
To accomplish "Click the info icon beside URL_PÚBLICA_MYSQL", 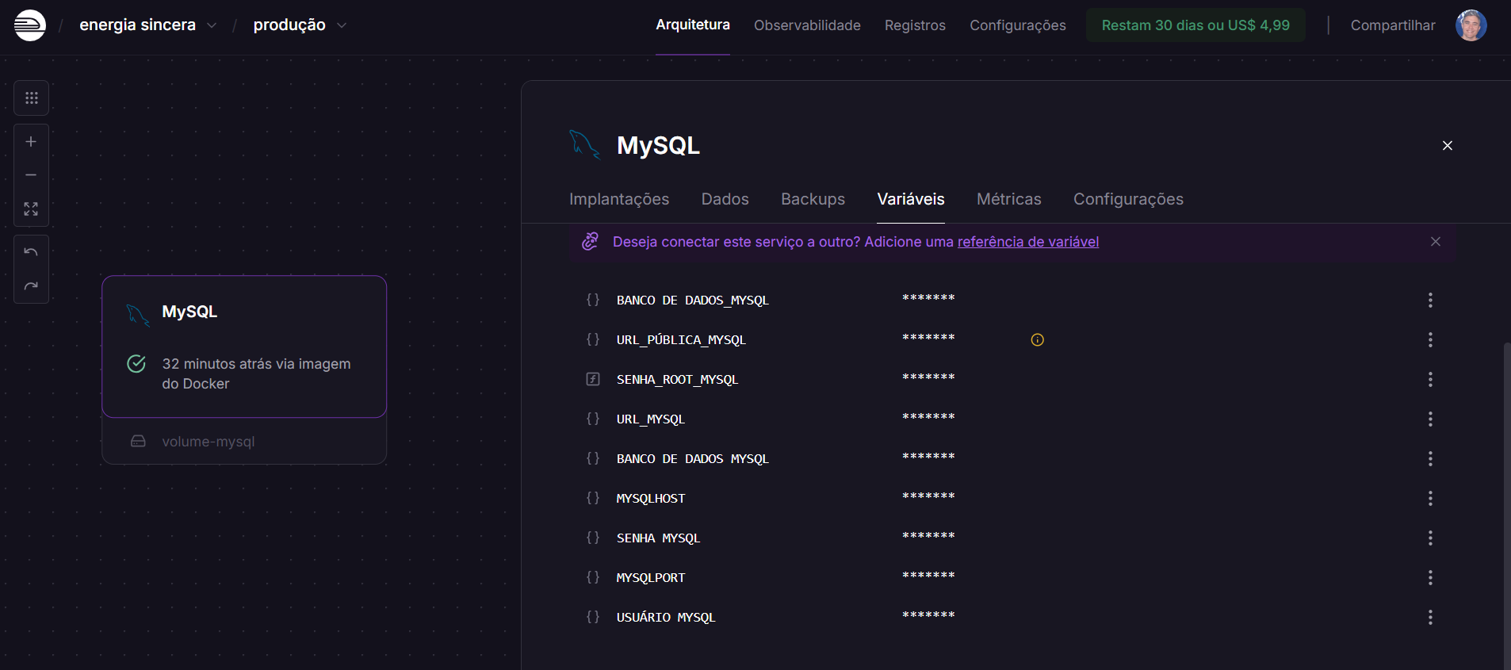I will coord(1037,340).
